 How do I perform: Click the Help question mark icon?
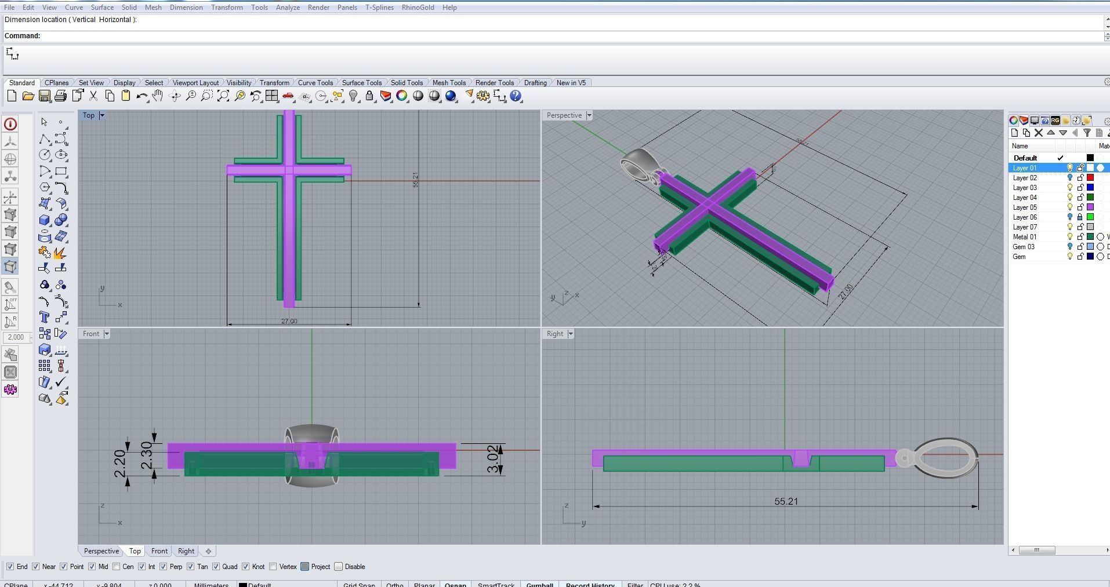tap(516, 96)
